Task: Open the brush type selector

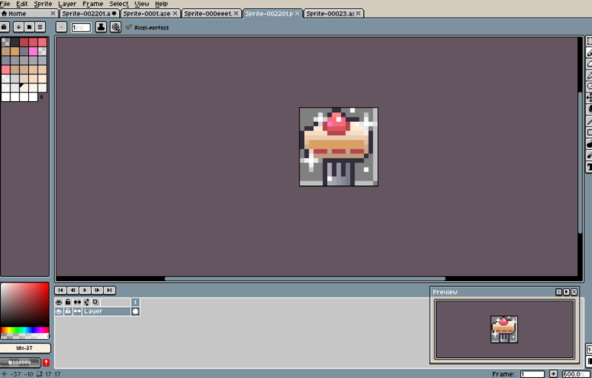Action: [61, 27]
